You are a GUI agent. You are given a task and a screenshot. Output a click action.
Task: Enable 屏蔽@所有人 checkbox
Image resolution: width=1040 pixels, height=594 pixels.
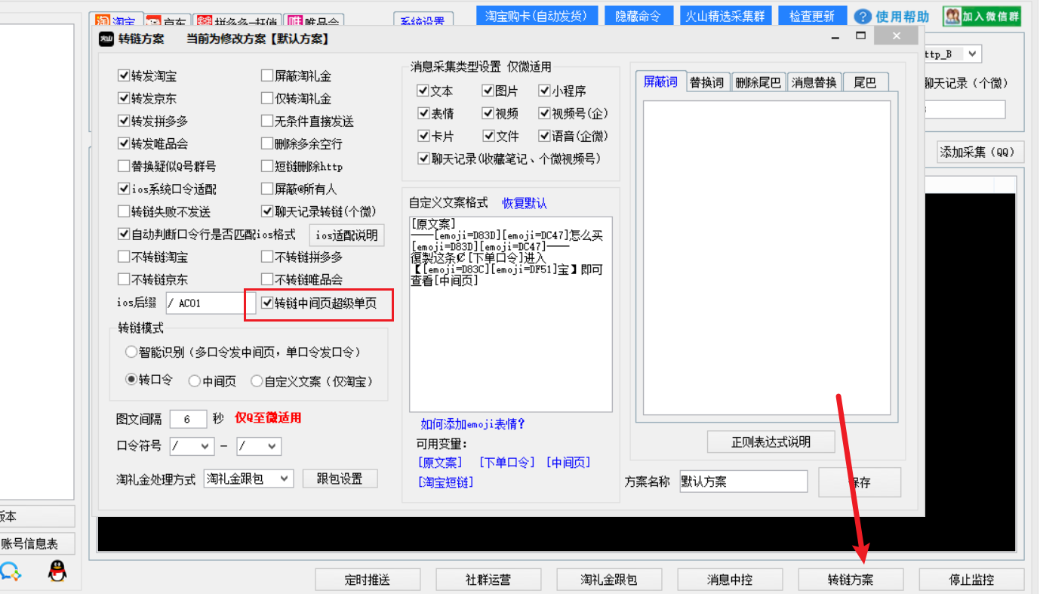[299, 189]
